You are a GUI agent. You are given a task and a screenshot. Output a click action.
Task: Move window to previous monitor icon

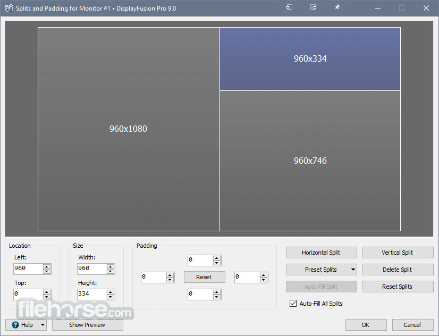pyautogui.click(x=290, y=7)
